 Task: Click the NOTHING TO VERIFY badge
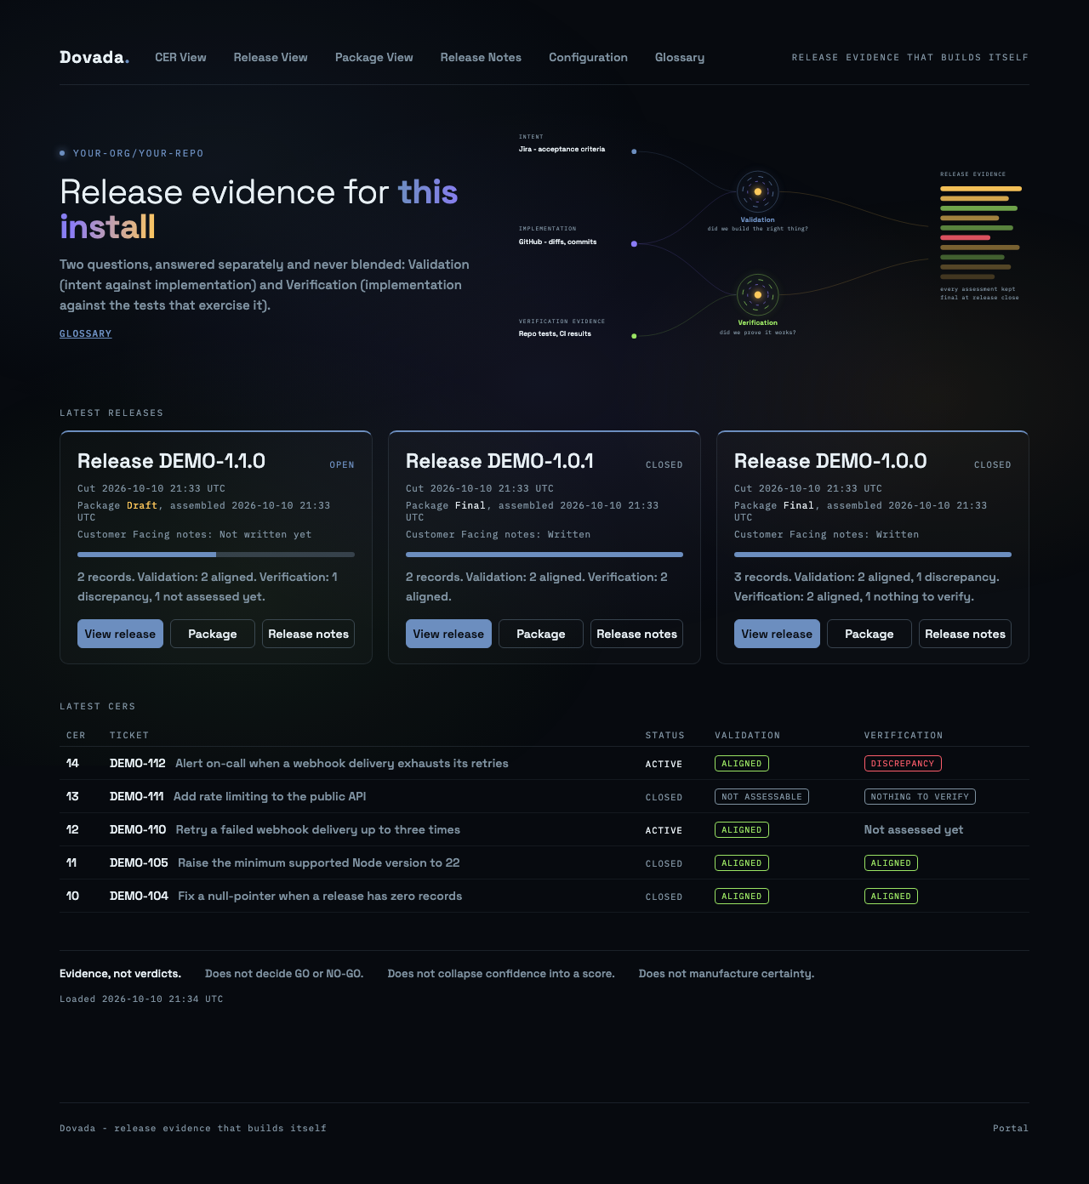point(920,797)
